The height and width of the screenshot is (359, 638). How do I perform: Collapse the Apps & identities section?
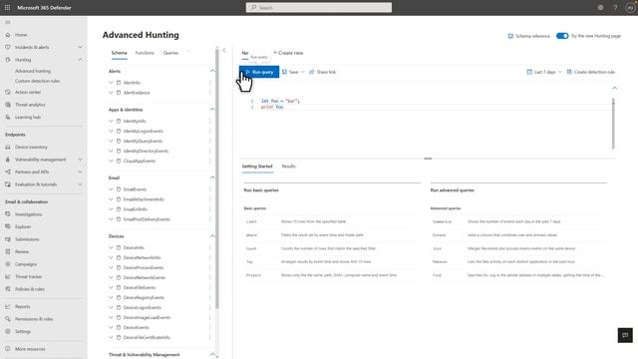pos(212,110)
